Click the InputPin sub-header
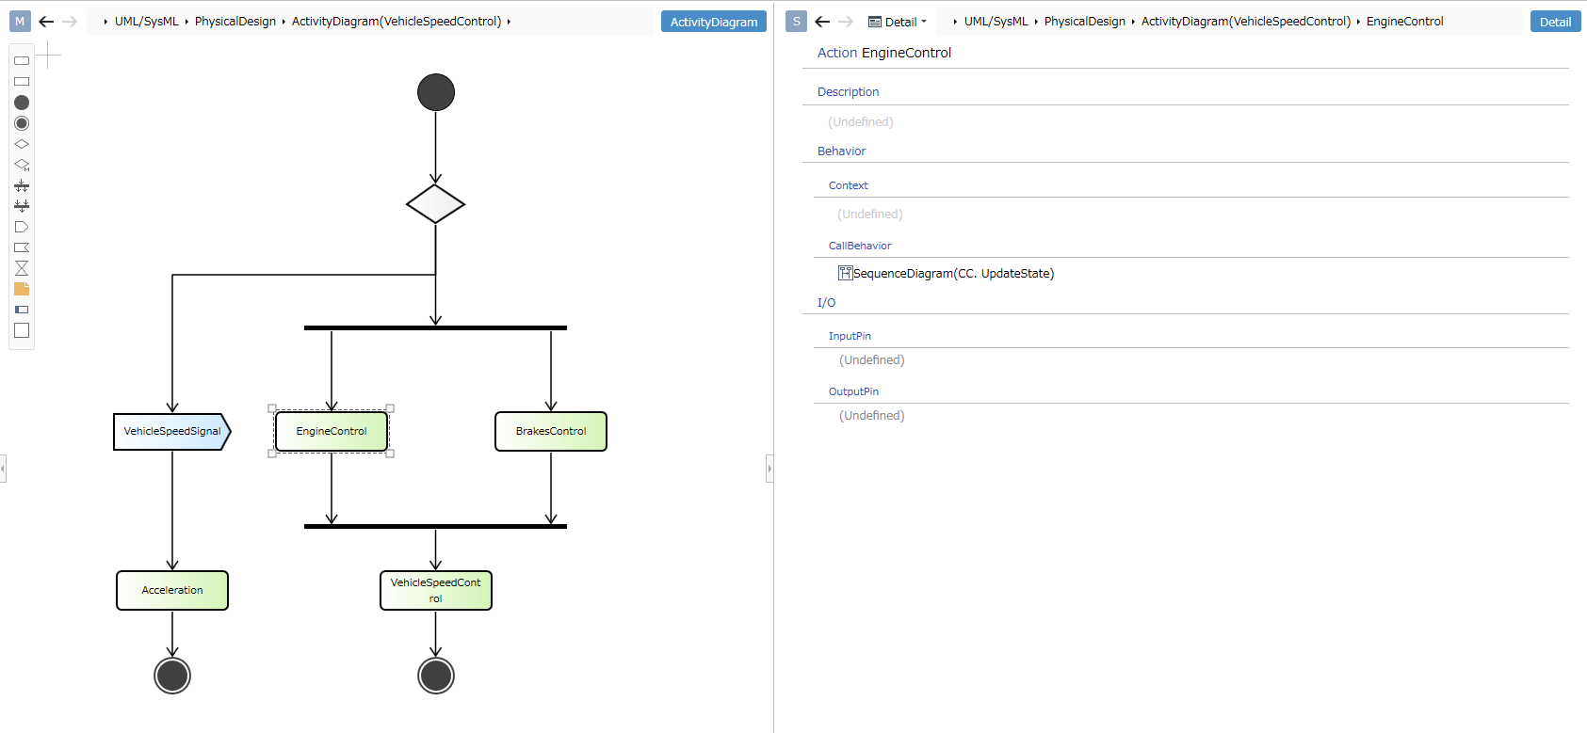Image resolution: width=1587 pixels, height=733 pixels. [x=850, y=336]
